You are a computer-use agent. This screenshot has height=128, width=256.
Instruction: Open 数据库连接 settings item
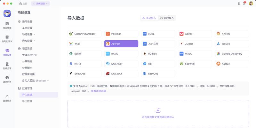tap(28, 74)
